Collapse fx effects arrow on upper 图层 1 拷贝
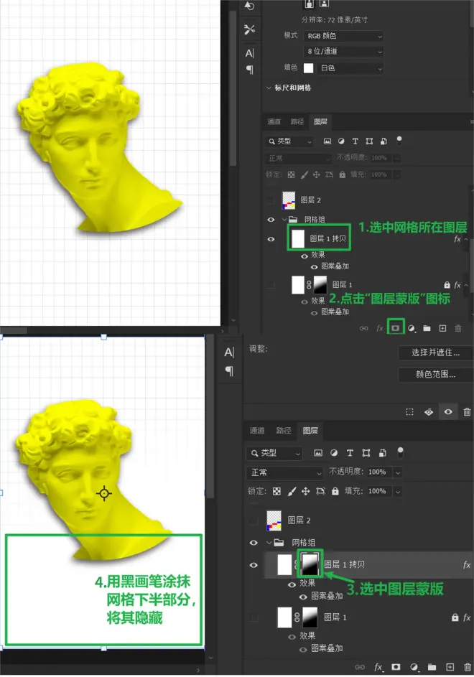The width and height of the screenshot is (474, 677). tap(466, 239)
